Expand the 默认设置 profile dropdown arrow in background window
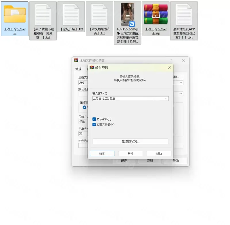230x225 pixels. (x=181, y=94)
